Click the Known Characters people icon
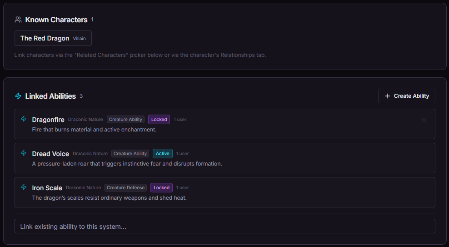 [18, 20]
